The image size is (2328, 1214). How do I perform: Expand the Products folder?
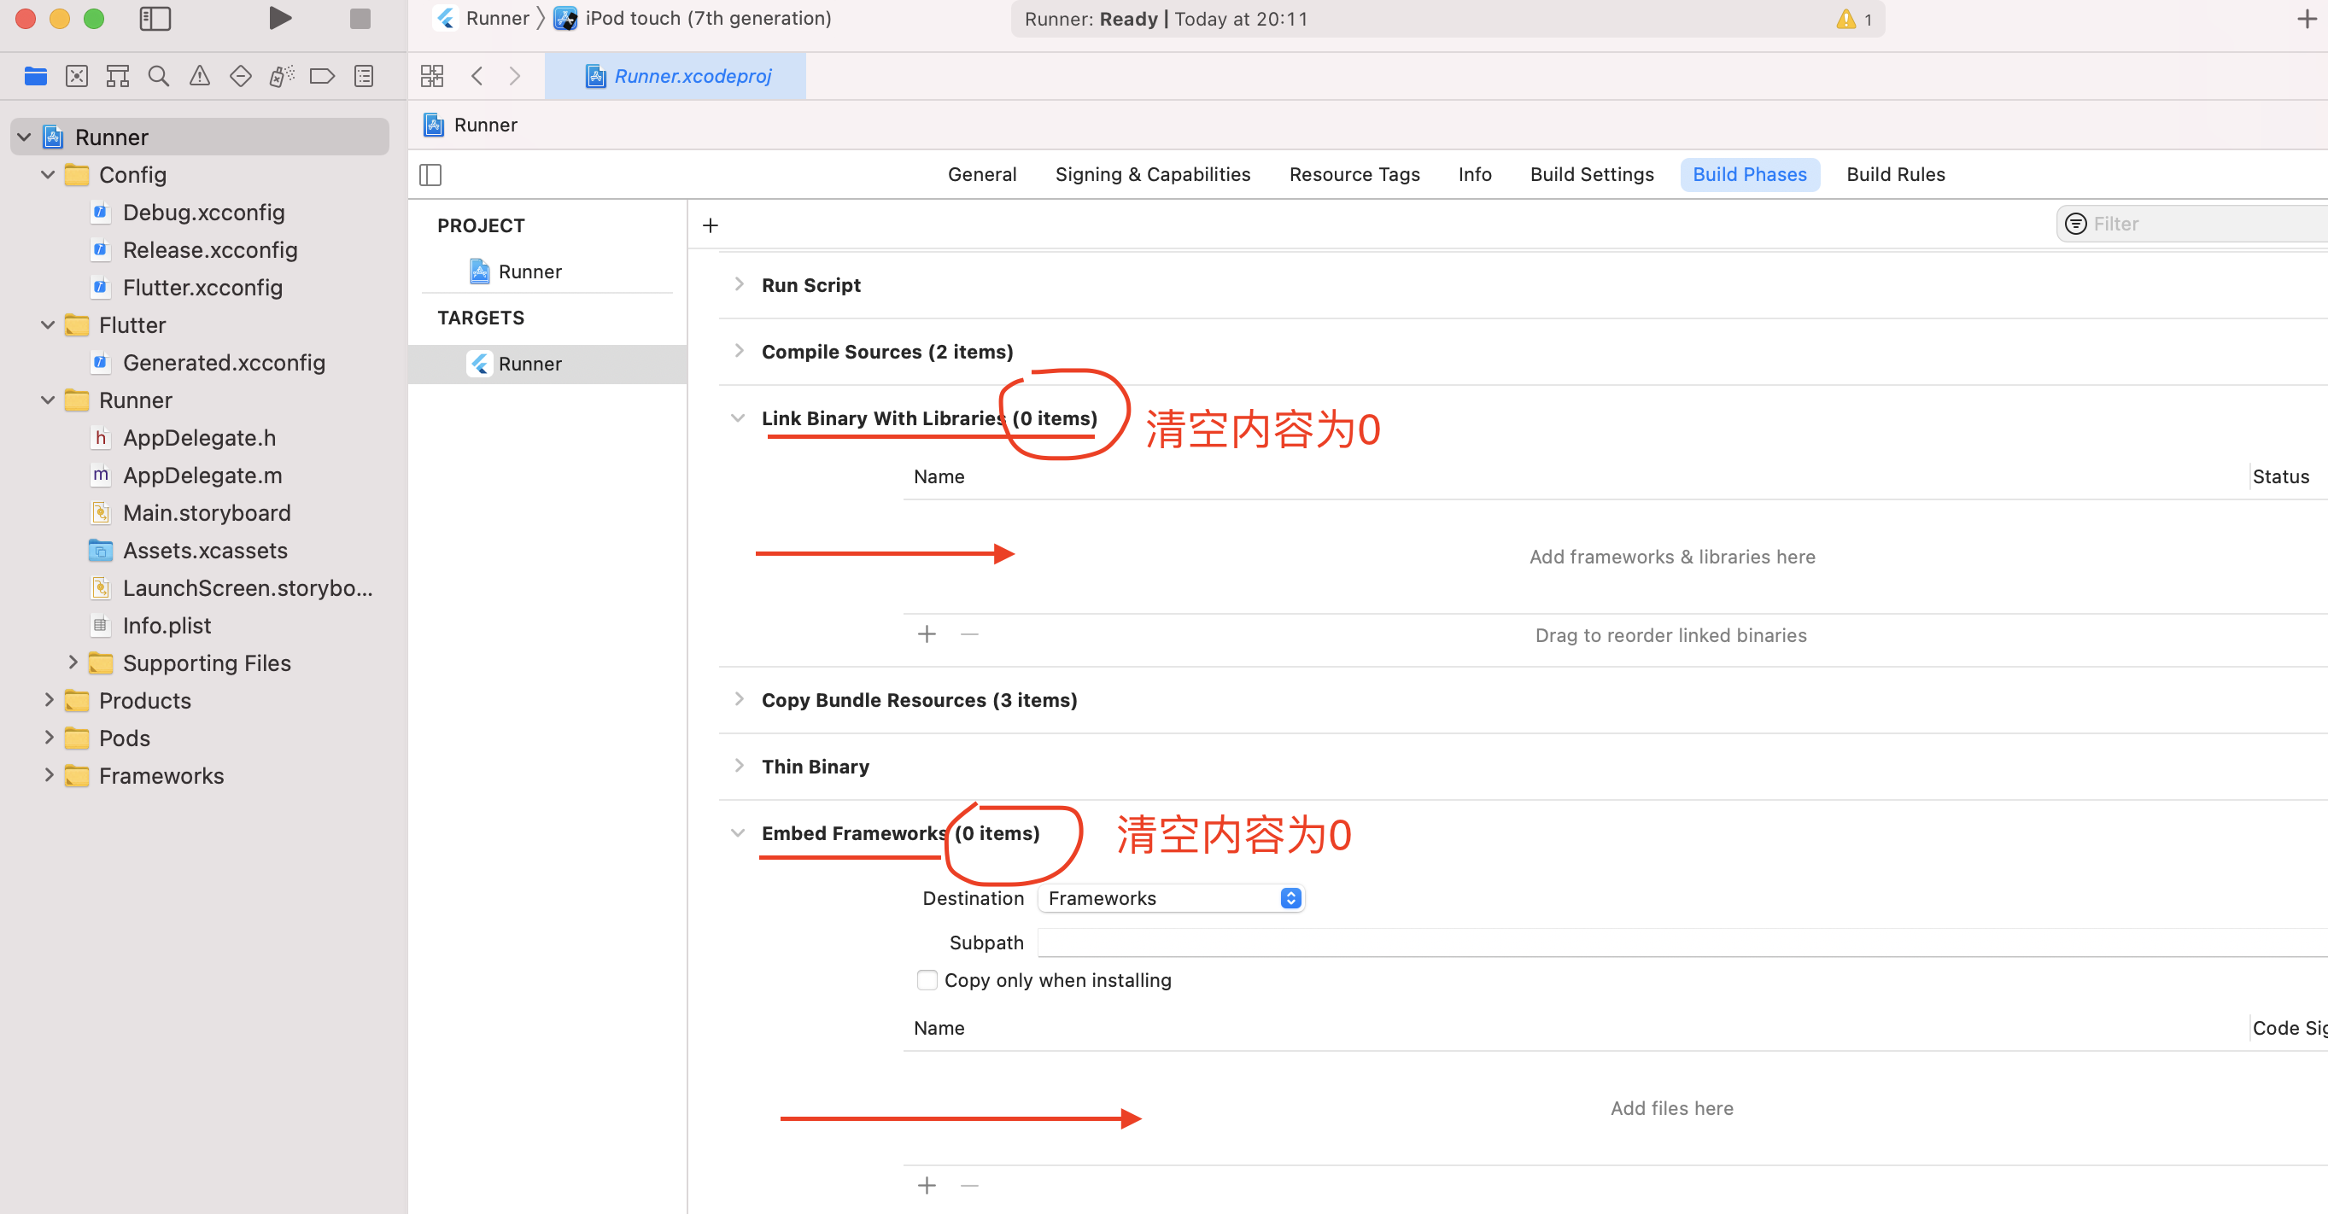pyautogui.click(x=49, y=700)
